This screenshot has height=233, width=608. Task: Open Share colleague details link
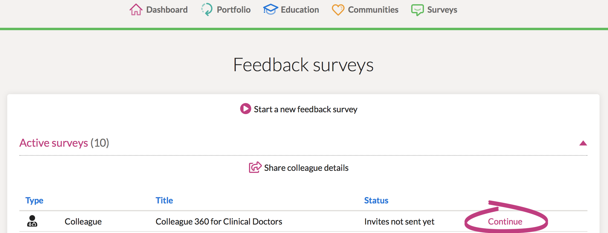(306, 168)
